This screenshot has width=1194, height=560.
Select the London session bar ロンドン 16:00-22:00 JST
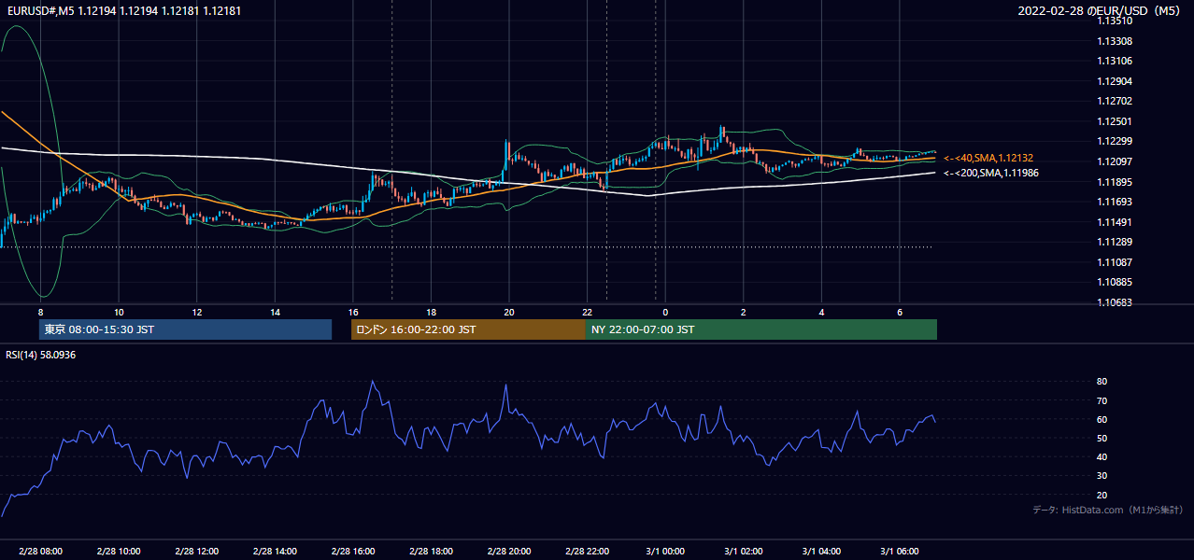(468, 329)
